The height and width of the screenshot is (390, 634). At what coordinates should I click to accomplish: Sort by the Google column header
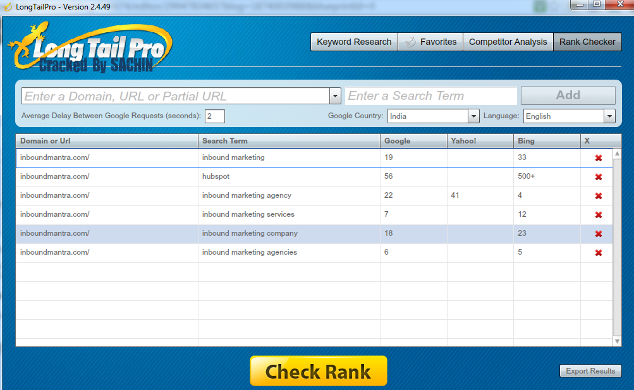(413, 141)
